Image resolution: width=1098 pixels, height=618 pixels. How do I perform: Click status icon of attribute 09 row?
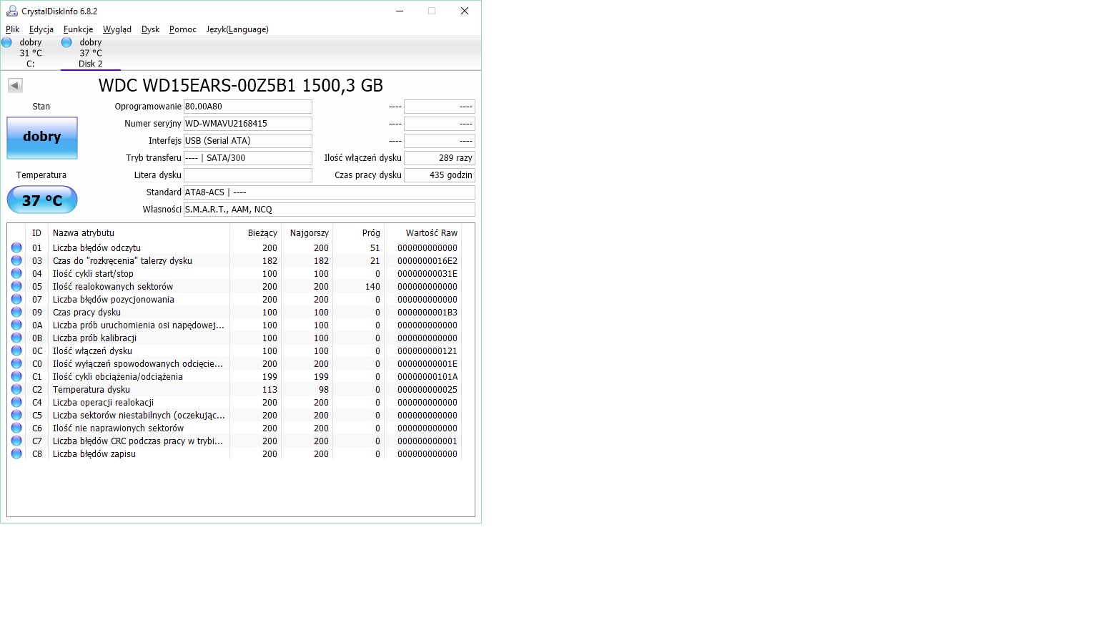coord(16,312)
